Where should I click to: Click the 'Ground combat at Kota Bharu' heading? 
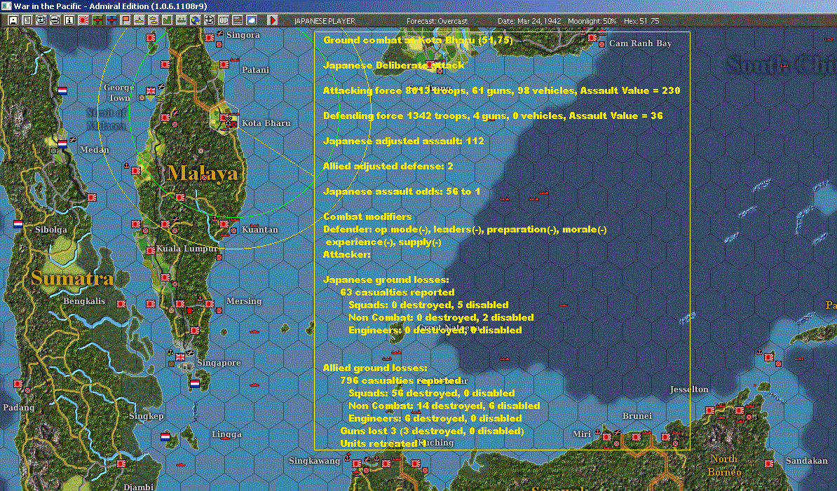point(417,40)
